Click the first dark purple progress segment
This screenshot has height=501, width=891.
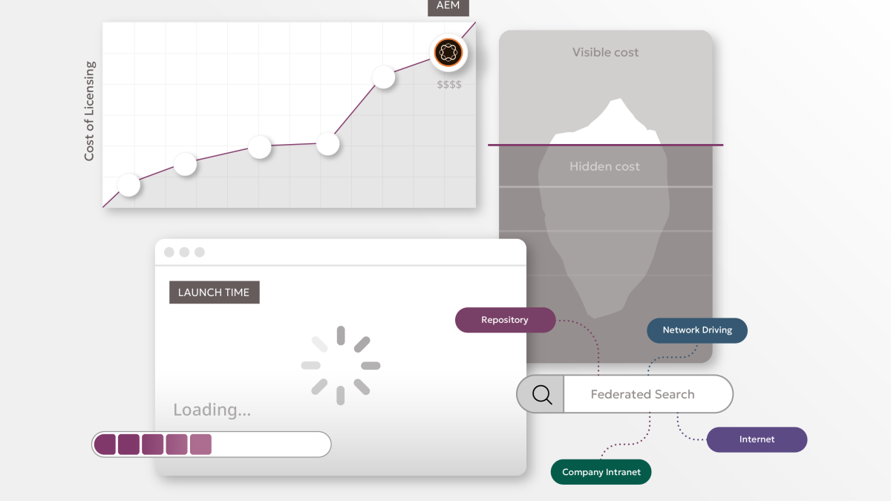(x=105, y=445)
